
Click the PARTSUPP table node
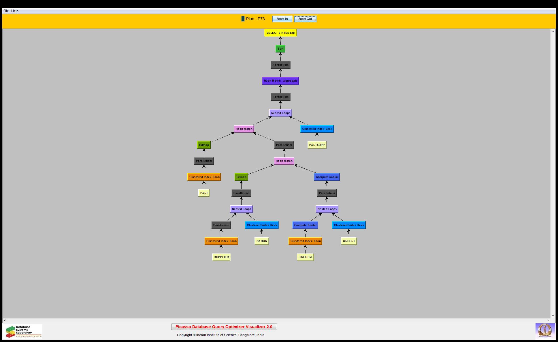click(x=317, y=145)
